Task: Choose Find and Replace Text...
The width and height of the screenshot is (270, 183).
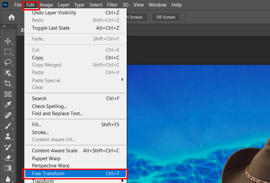Action: tap(76, 114)
